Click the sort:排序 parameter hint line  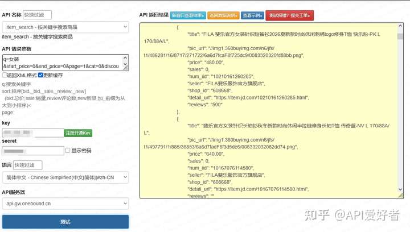44,92
